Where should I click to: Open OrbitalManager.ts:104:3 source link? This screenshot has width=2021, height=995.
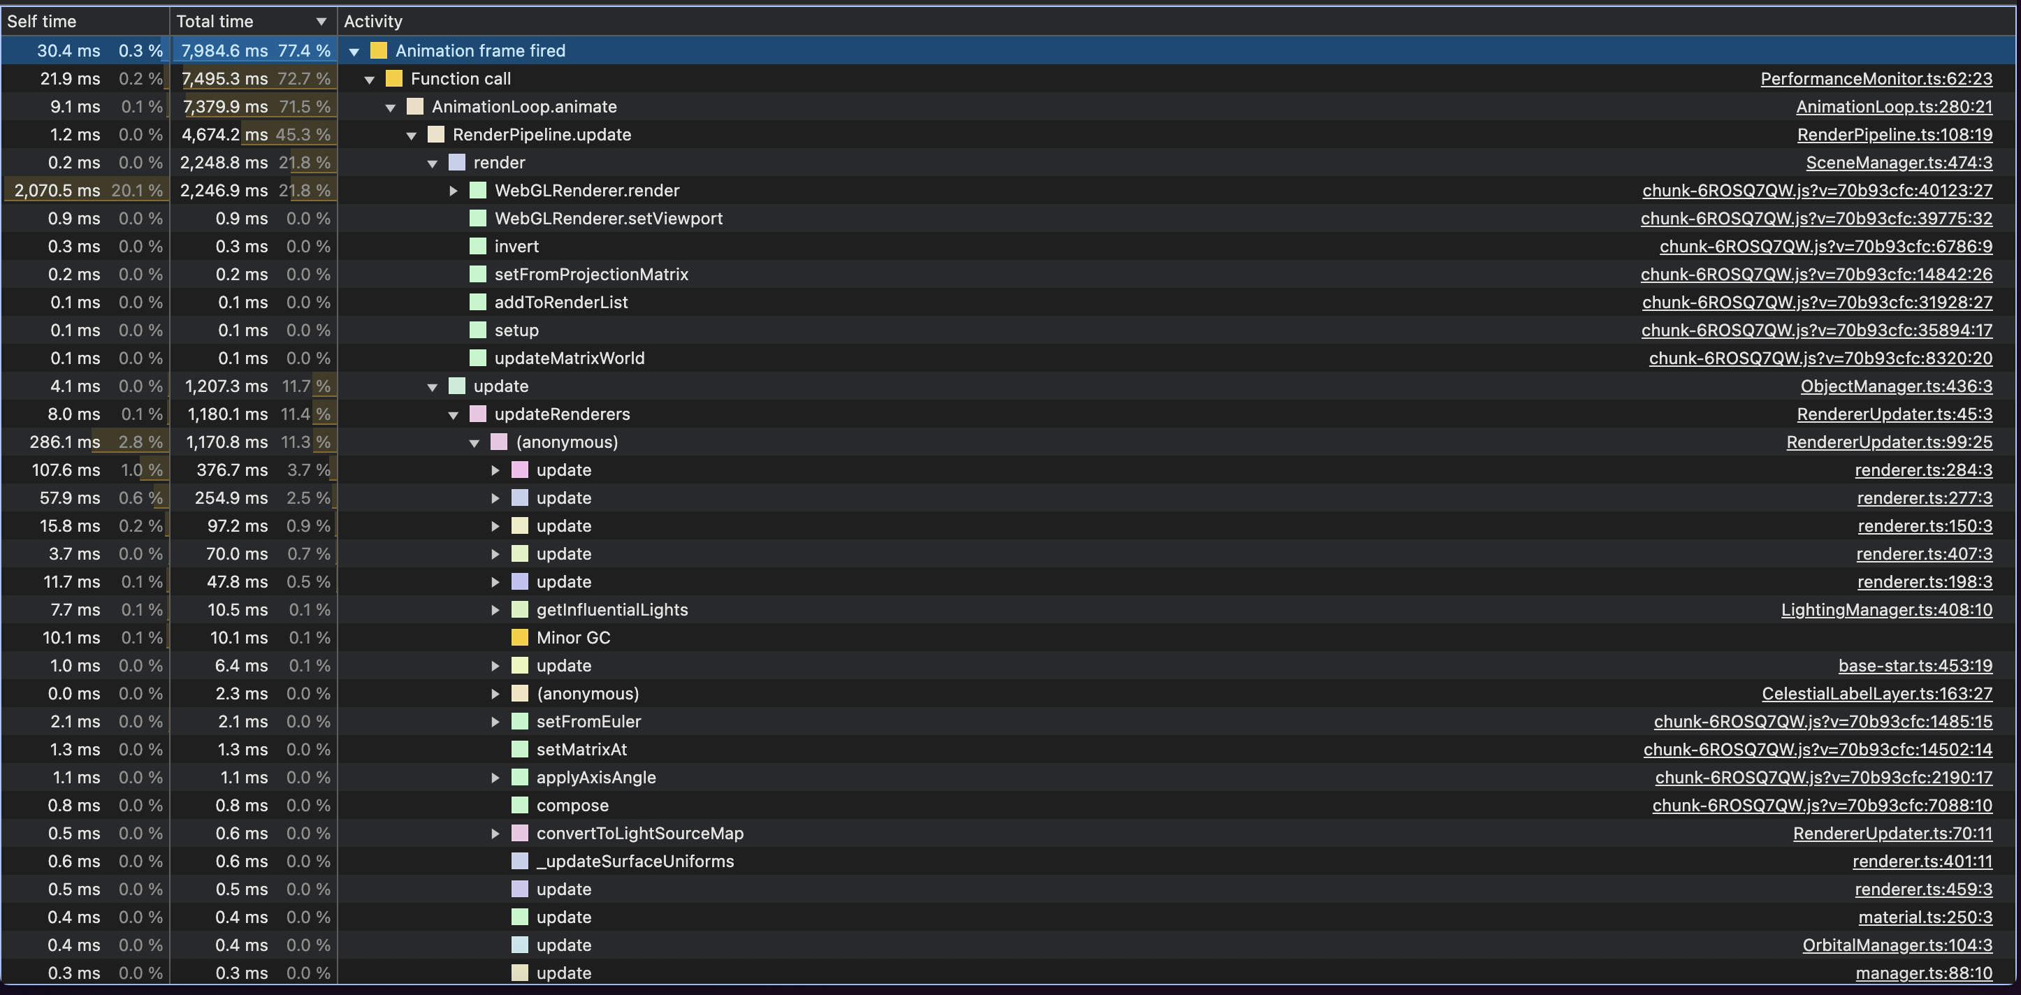click(x=1897, y=945)
